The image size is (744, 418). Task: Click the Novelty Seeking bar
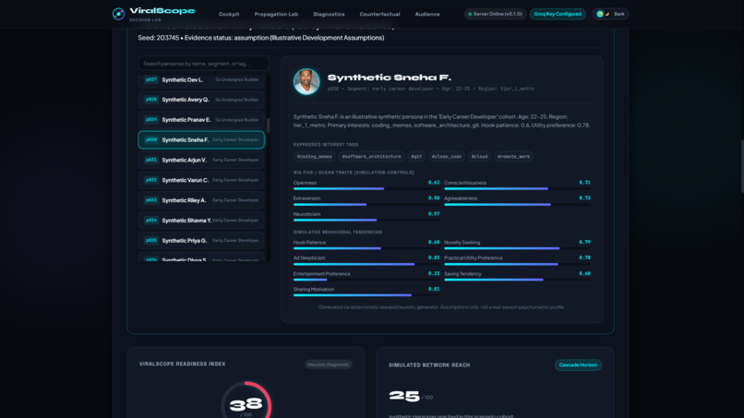[517, 248]
